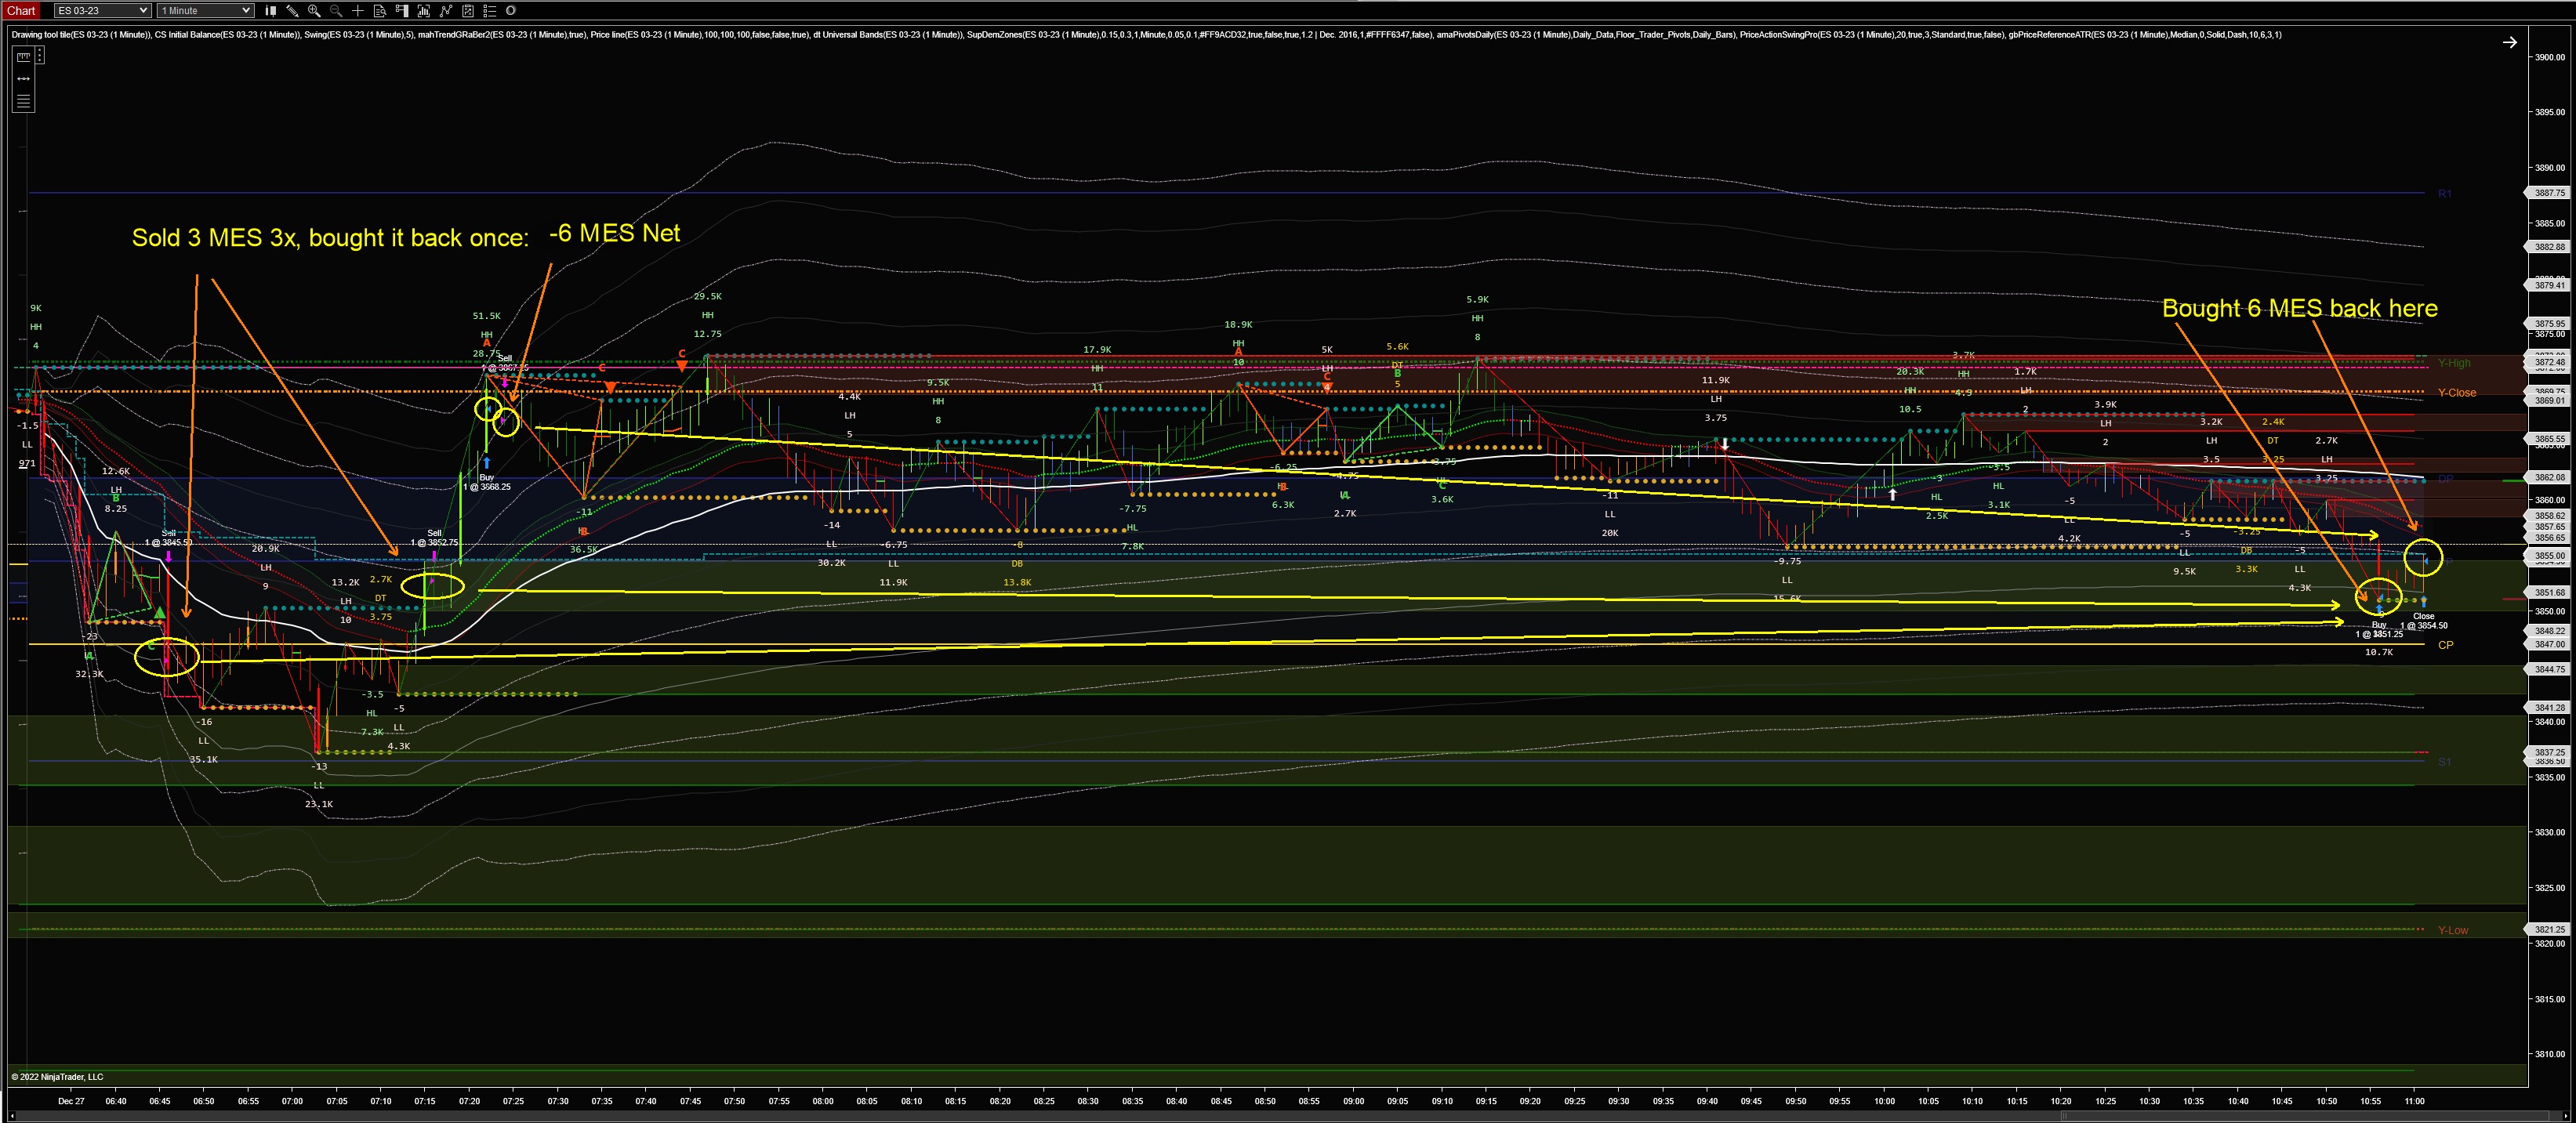Show the data box icon
The image size is (2576, 1123).
coord(380,11)
